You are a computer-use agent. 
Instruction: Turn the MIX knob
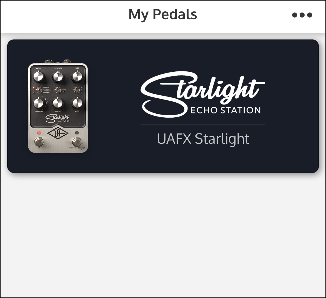77,77
